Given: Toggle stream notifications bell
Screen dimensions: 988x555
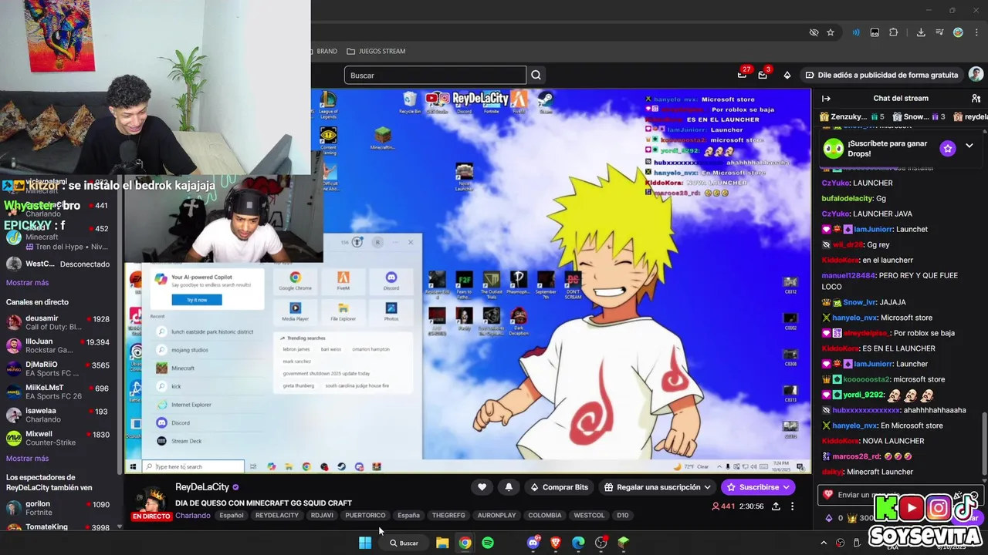Looking at the screenshot, I should coord(509,487).
